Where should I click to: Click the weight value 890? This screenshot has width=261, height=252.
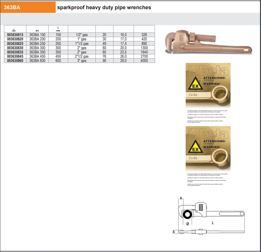coord(144,44)
